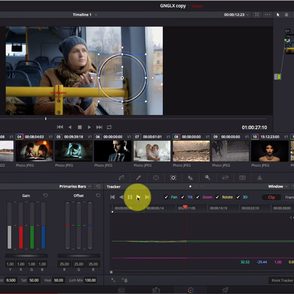Screen dimensions: 294x294
Task: Select node 01 in node editor
Action: point(289,44)
